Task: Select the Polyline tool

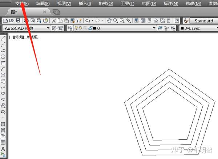Action: pos(3,50)
